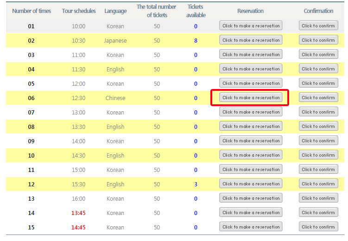Click row number 06
Viewport: 348px width, 241px height.
point(32,98)
